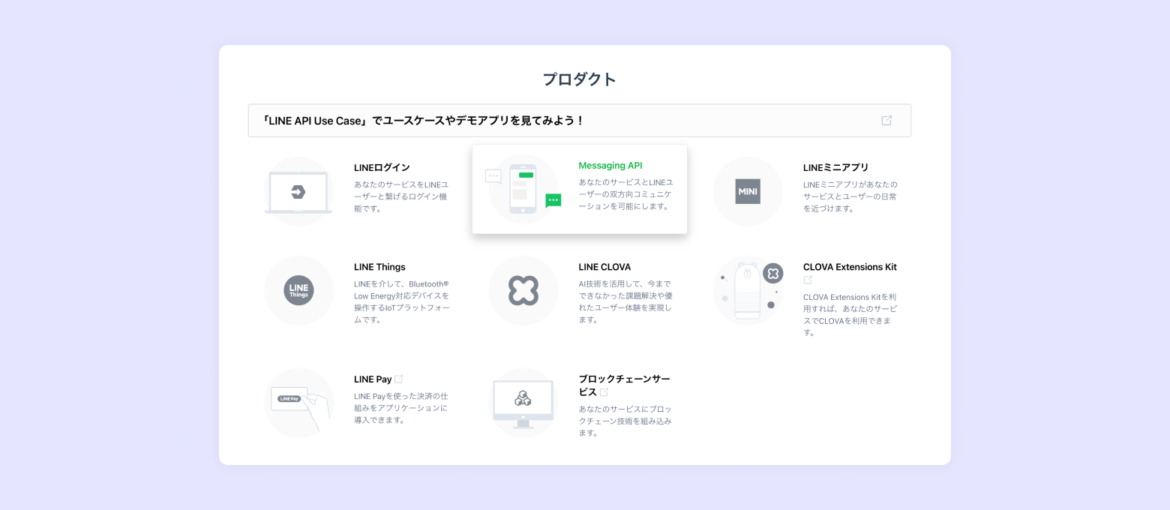
Task: Select the LINE MINI app icon
Action: 748,192
